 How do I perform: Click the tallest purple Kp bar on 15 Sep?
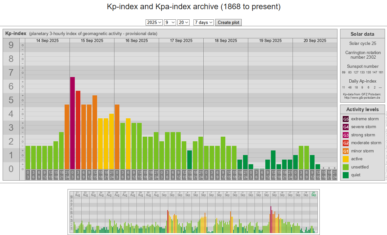pyautogui.click(x=72, y=123)
